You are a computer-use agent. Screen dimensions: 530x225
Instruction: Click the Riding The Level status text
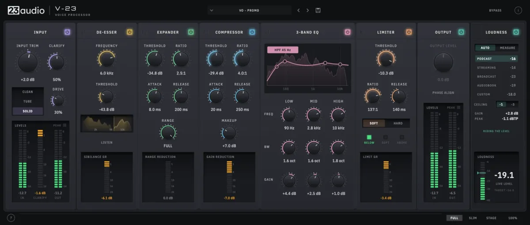[496, 131]
